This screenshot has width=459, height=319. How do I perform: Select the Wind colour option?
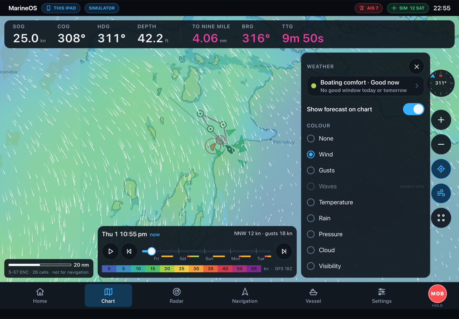coord(365,155)
